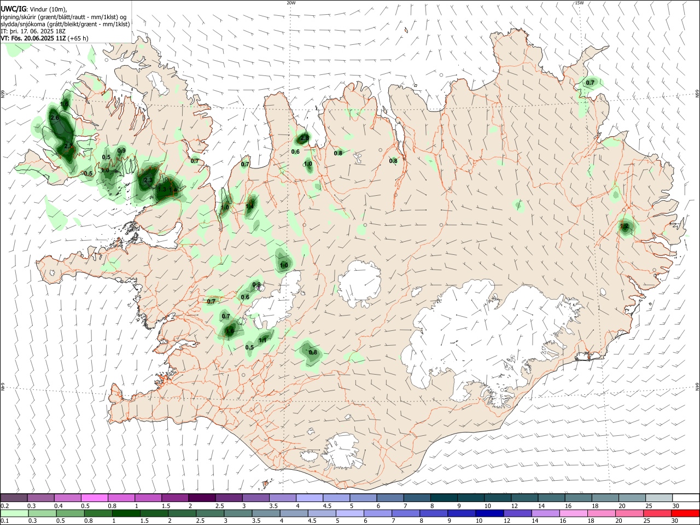The height and width of the screenshot is (525, 700).
Task: Click the 20W longitude label
Action: point(291,3)
